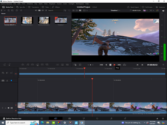
Task: Click the Quick Export button
Action: [133, 7]
